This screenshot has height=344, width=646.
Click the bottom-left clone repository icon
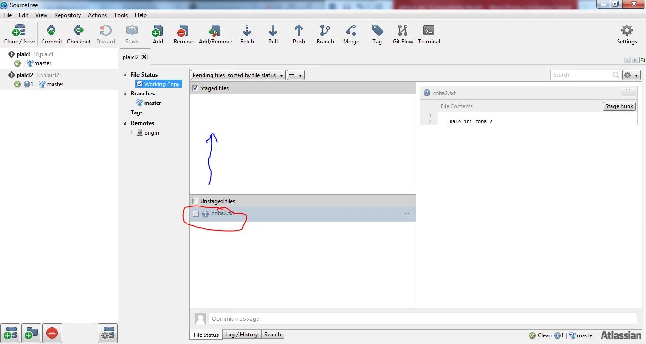tap(10, 334)
